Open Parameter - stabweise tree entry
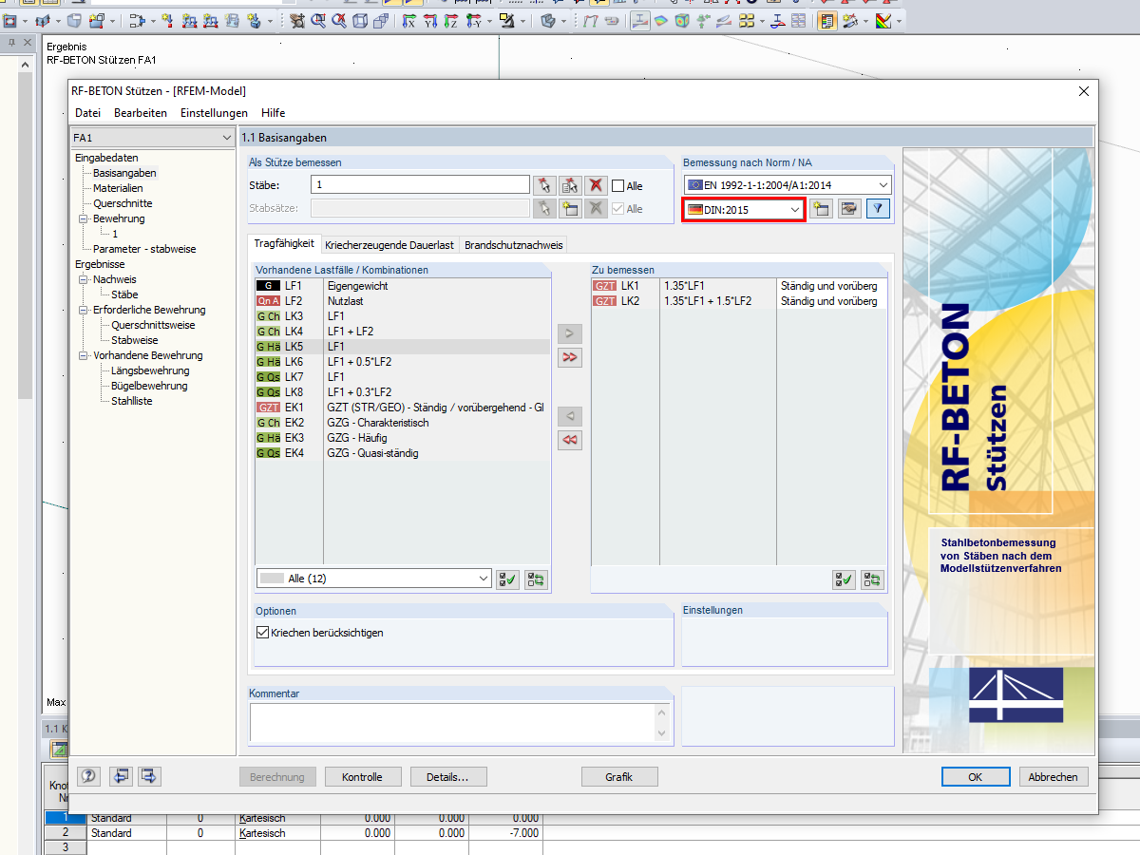Image resolution: width=1140 pixels, height=855 pixels. point(144,249)
